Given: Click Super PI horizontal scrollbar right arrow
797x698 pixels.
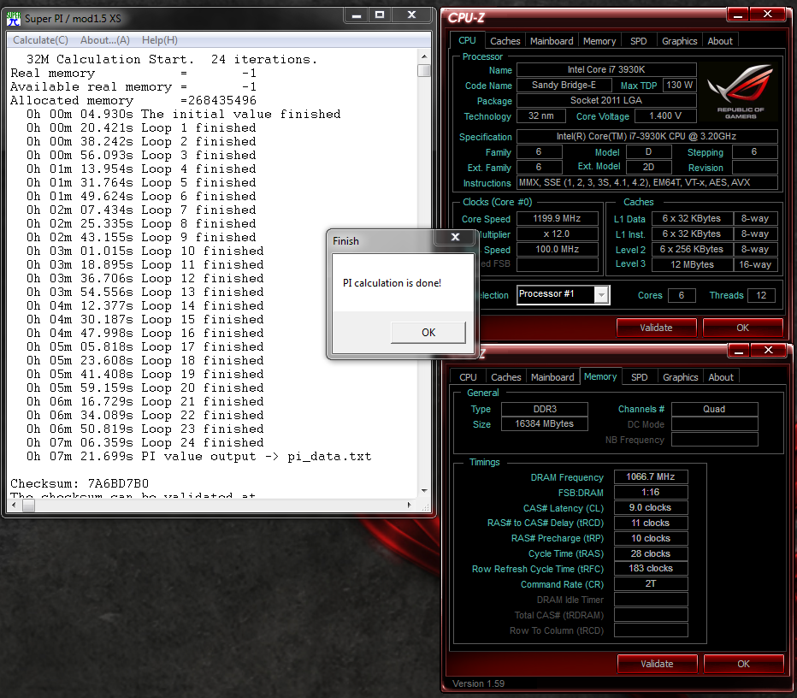Looking at the screenshot, I should pyautogui.click(x=409, y=506).
